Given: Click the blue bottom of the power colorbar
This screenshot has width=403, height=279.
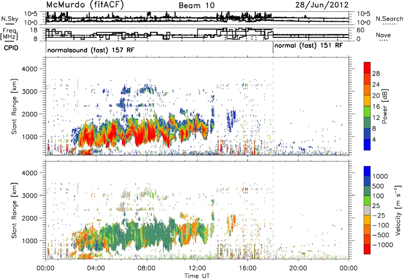Looking at the screenshot, I should pyautogui.click(x=367, y=145).
